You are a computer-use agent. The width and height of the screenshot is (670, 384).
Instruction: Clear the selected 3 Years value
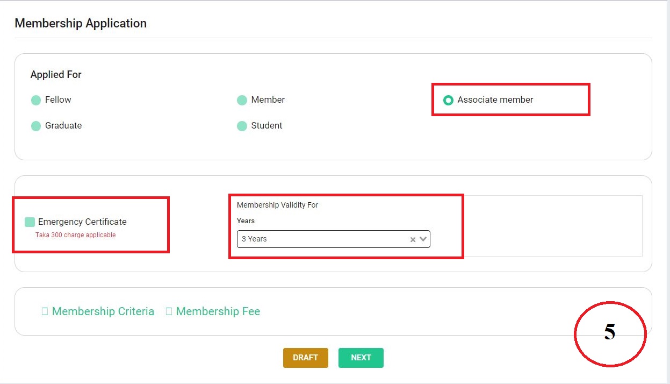413,240
